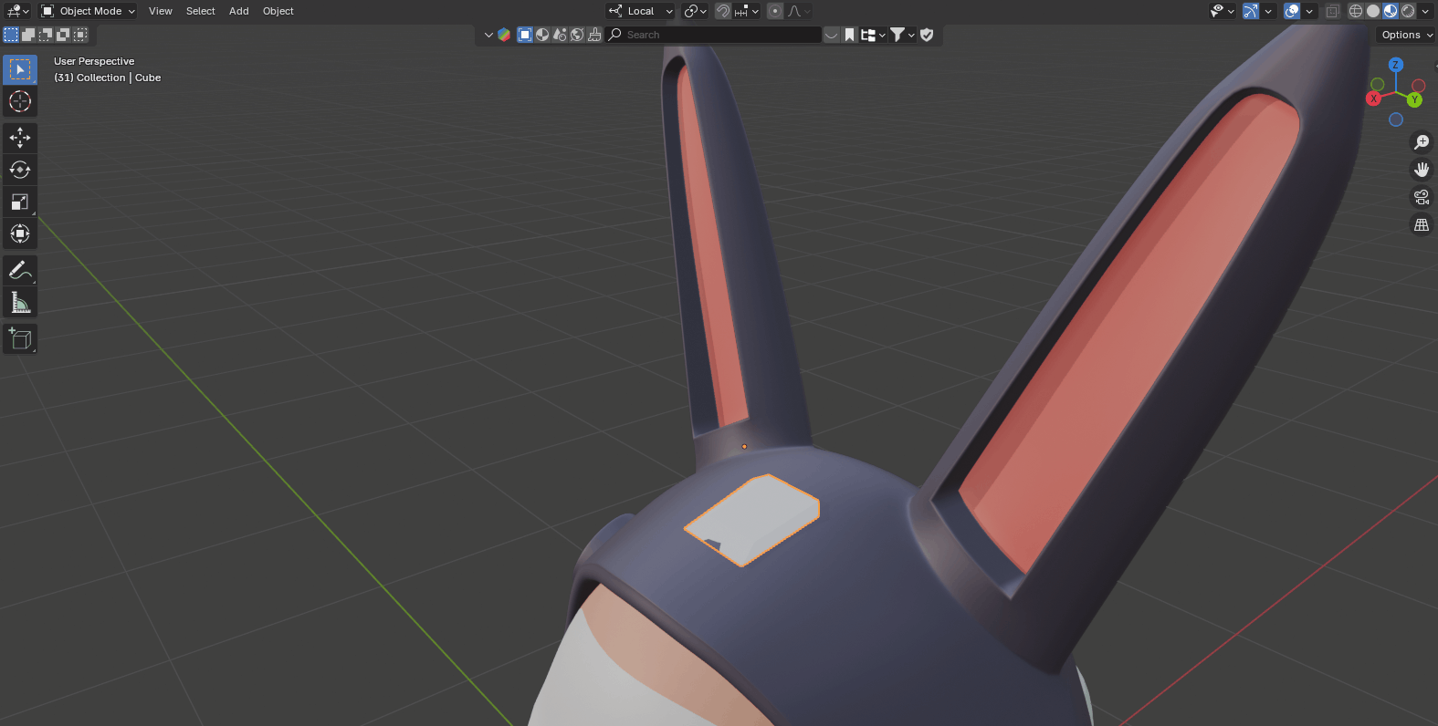This screenshot has width=1438, height=726.
Task: Click the Search input field
Action: click(x=713, y=35)
